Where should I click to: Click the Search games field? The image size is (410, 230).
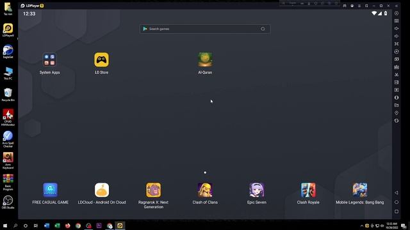(205, 29)
